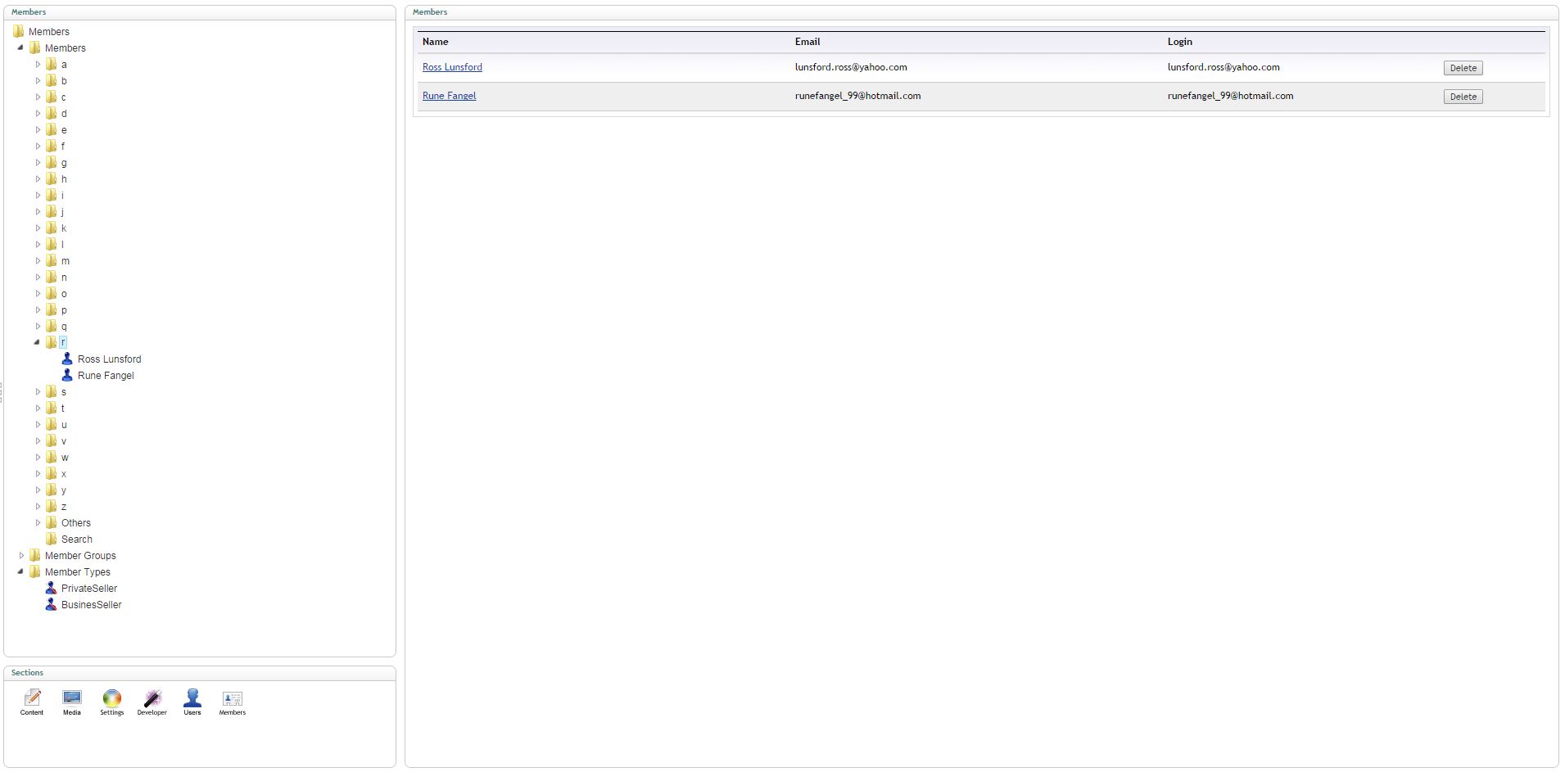Image resolution: width=1565 pixels, height=781 pixels.
Task: Click the Ross Lunsford member icon in tree
Action: coord(67,359)
